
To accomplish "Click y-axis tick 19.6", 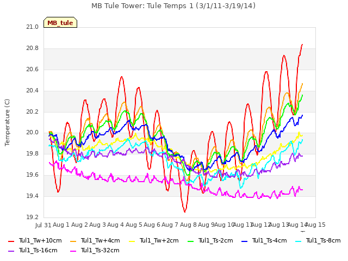I will coord(33,175).
